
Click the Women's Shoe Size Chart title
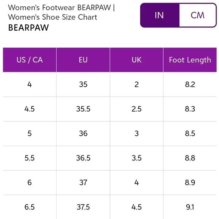(x=52, y=17)
